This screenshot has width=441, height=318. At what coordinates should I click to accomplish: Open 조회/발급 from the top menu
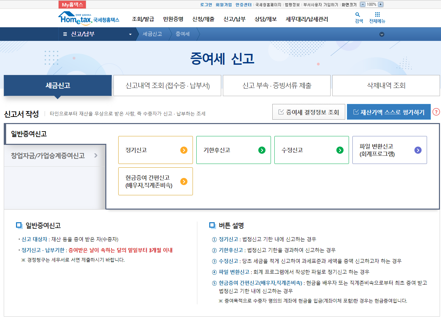pos(143,19)
